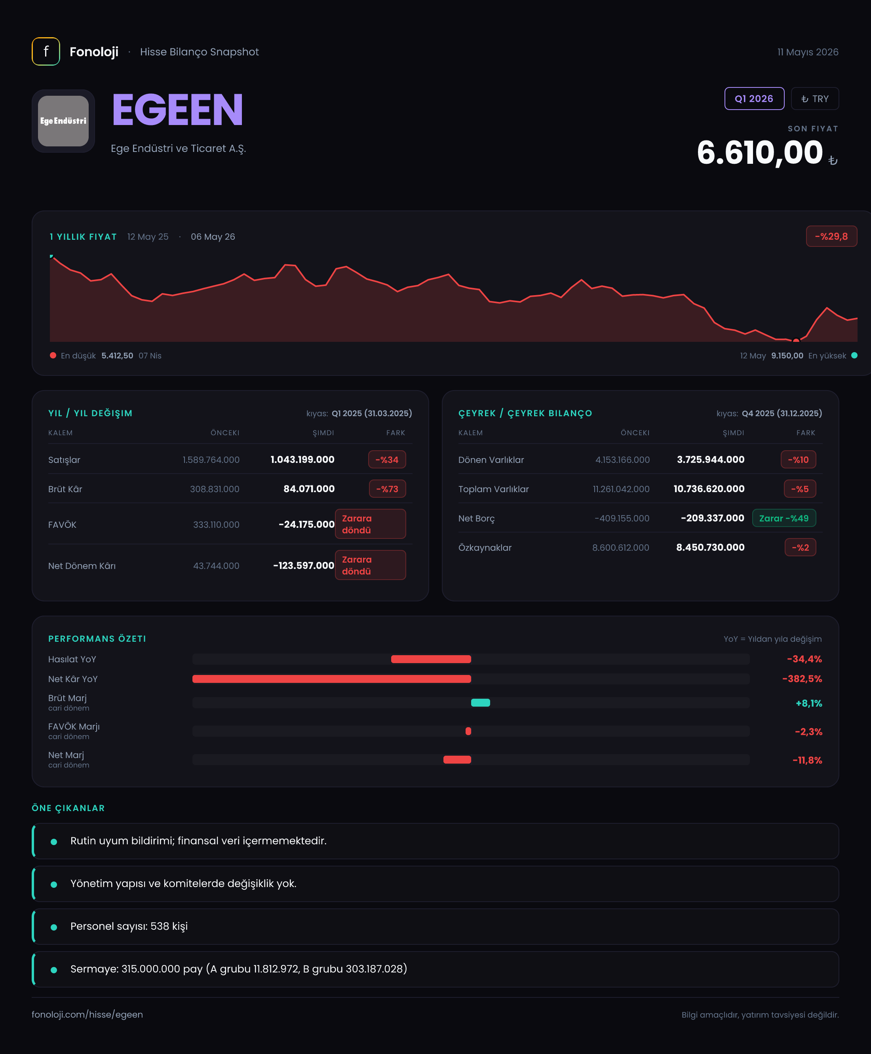Viewport: 871px width, 1054px height.
Task: Click the 'Personel sayısı: 538 kişi' row
Action: click(435, 926)
